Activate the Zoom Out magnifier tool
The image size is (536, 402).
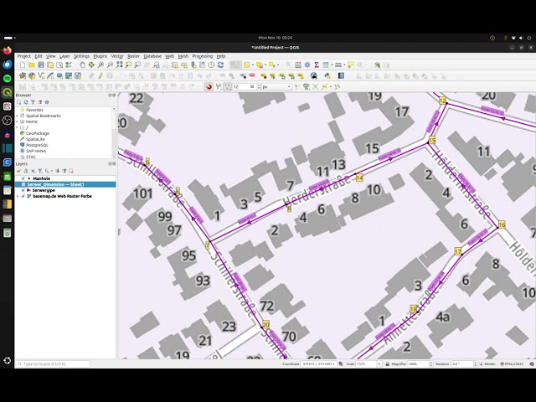110,65
